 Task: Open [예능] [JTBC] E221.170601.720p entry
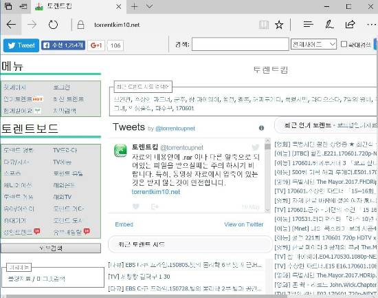click(x=326, y=153)
